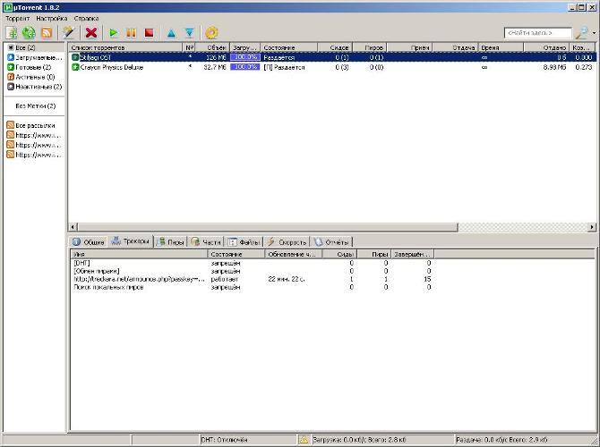Sort by Сиды column header in torrent list
The width and height of the screenshot is (600, 447).
coord(335,47)
